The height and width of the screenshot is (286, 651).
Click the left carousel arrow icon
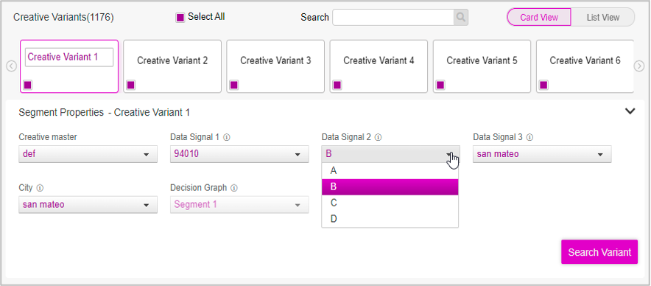pos(12,66)
